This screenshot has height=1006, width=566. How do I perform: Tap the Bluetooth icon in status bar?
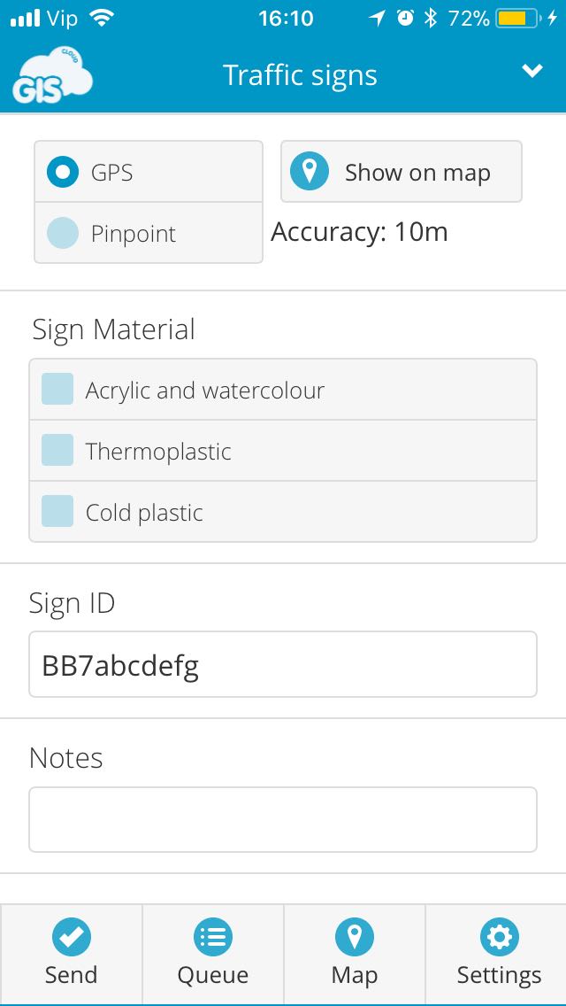click(430, 19)
